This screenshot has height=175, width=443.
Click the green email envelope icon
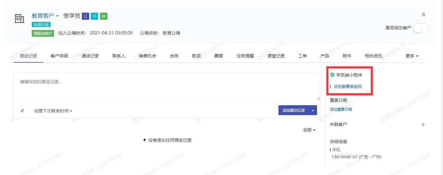point(104,16)
